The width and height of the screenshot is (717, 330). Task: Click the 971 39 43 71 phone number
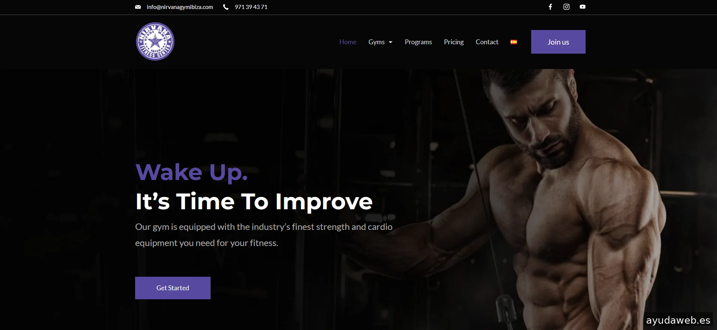point(251,7)
